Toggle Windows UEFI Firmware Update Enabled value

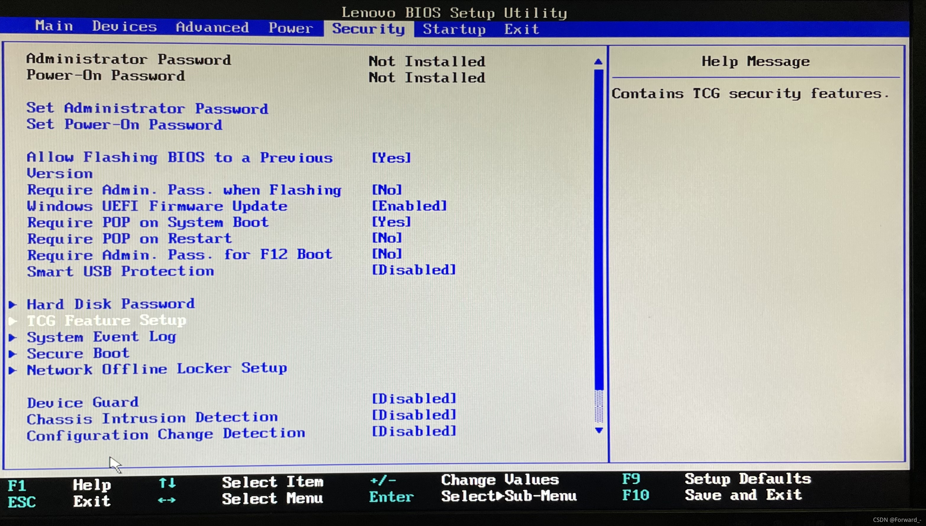[410, 206]
